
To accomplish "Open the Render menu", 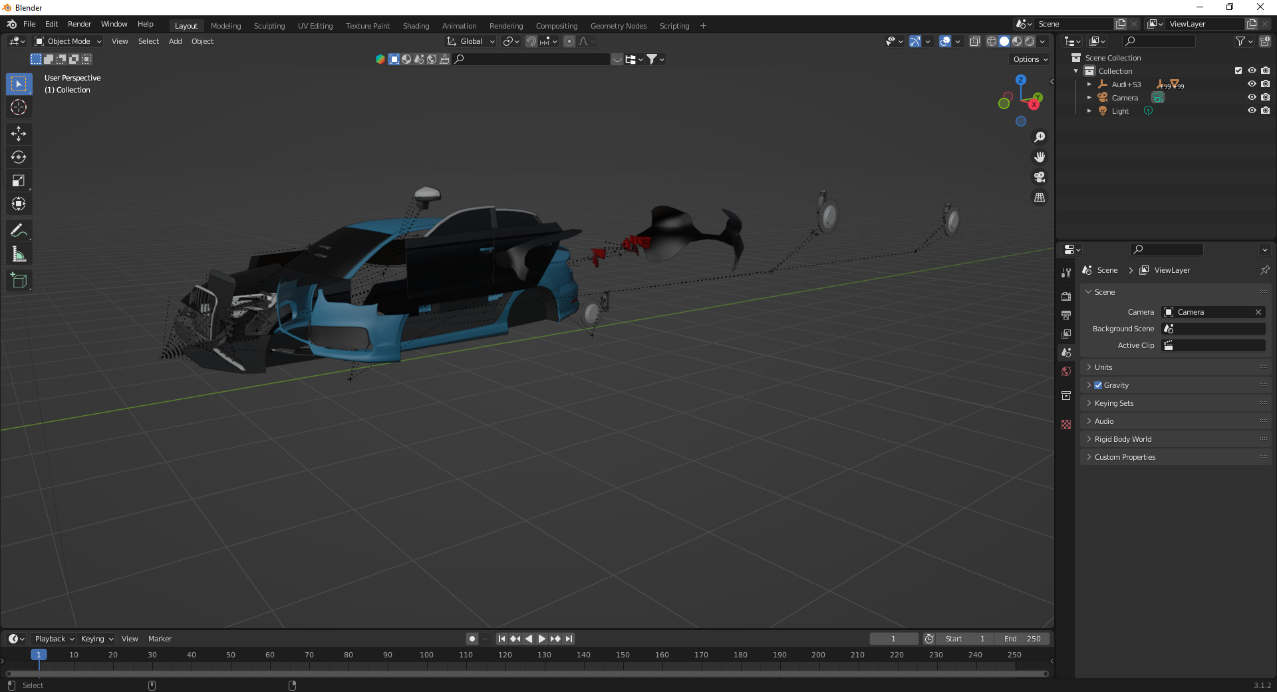I will (x=79, y=24).
